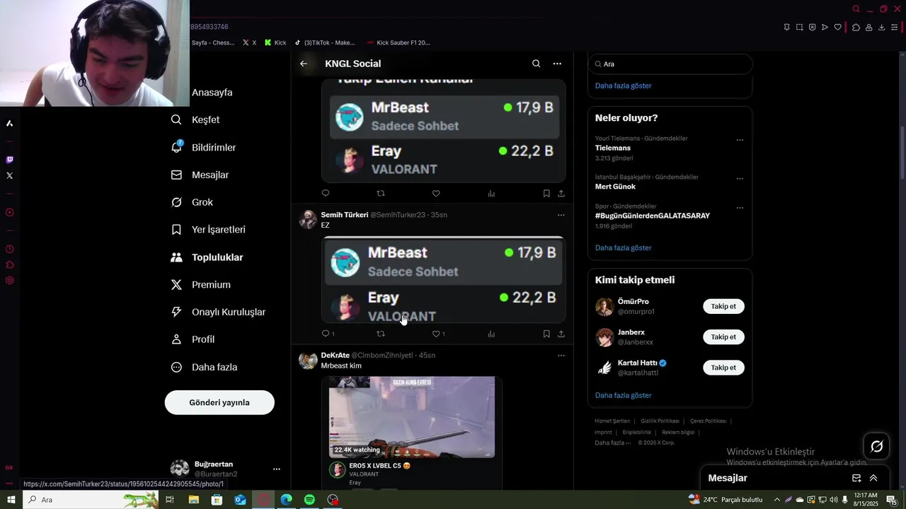This screenshot has width=906, height=509.
Task: Click the Keşfet magnifier icon
Action: point(176,119)
